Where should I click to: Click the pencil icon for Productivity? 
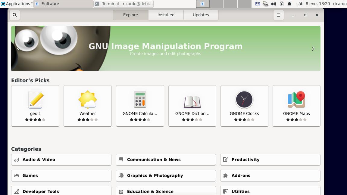click(x=226, y=159)
